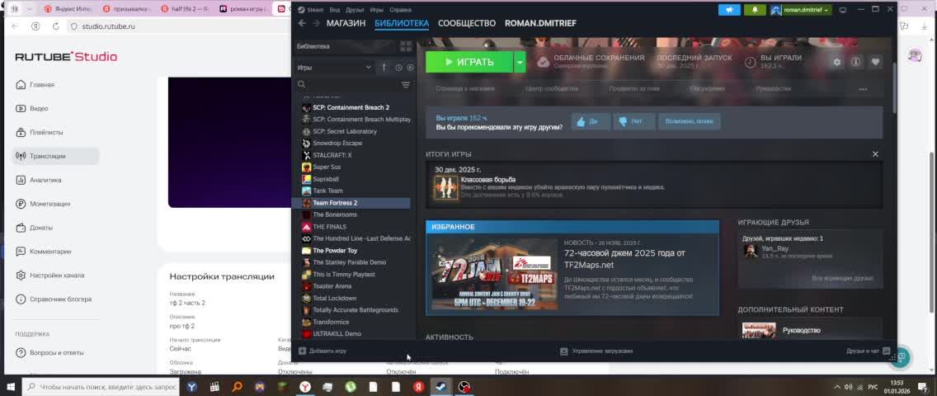Open СООБЩЕСТВО tab in Steam
The height and width of the screenshot is (396, 937).
pyautogui.click(x=467, y=23)
